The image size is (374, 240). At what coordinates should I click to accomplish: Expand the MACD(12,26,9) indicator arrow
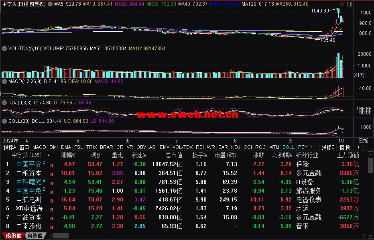(x=4, y=81)
